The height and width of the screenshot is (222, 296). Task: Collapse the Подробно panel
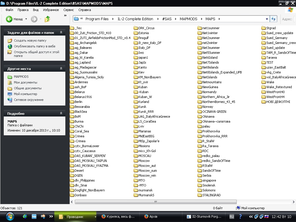[x=61, y=113]
